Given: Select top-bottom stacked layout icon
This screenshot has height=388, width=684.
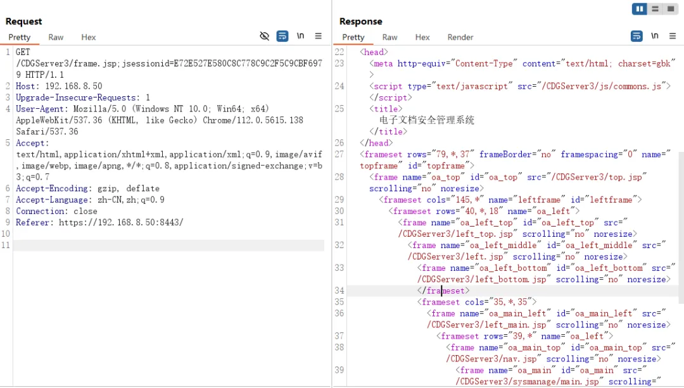Looking at the screenshot, I should click(655, 9).
